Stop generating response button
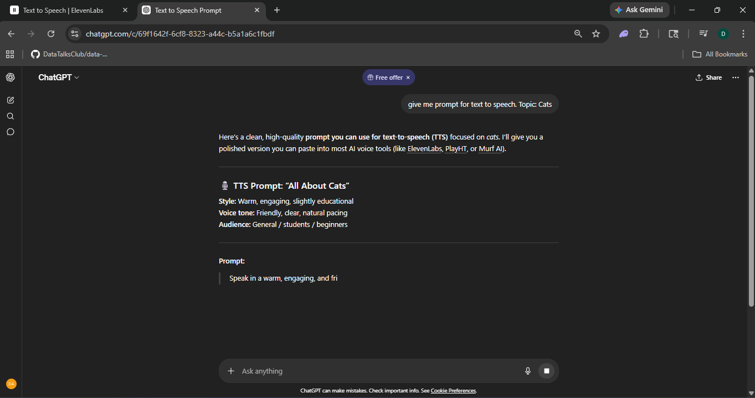This screenshot has height=398, width=755. point(547,371)
